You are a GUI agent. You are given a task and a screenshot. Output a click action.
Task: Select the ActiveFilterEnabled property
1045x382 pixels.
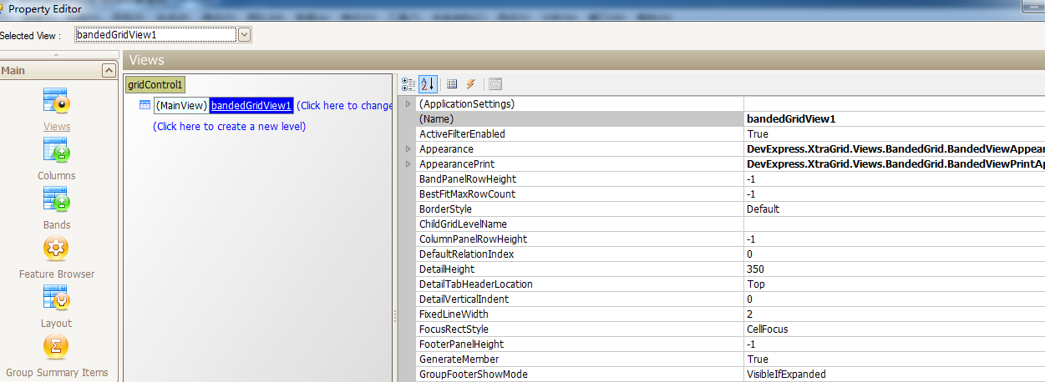tap(580, 134)
